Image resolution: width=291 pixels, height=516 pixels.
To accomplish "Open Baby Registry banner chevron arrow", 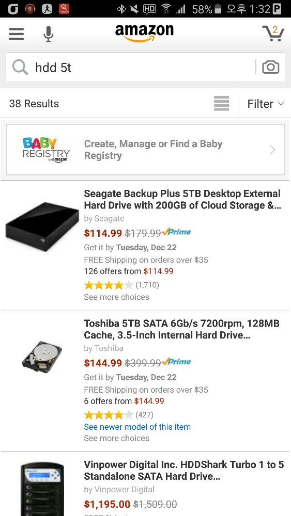I will coord(272,150).
